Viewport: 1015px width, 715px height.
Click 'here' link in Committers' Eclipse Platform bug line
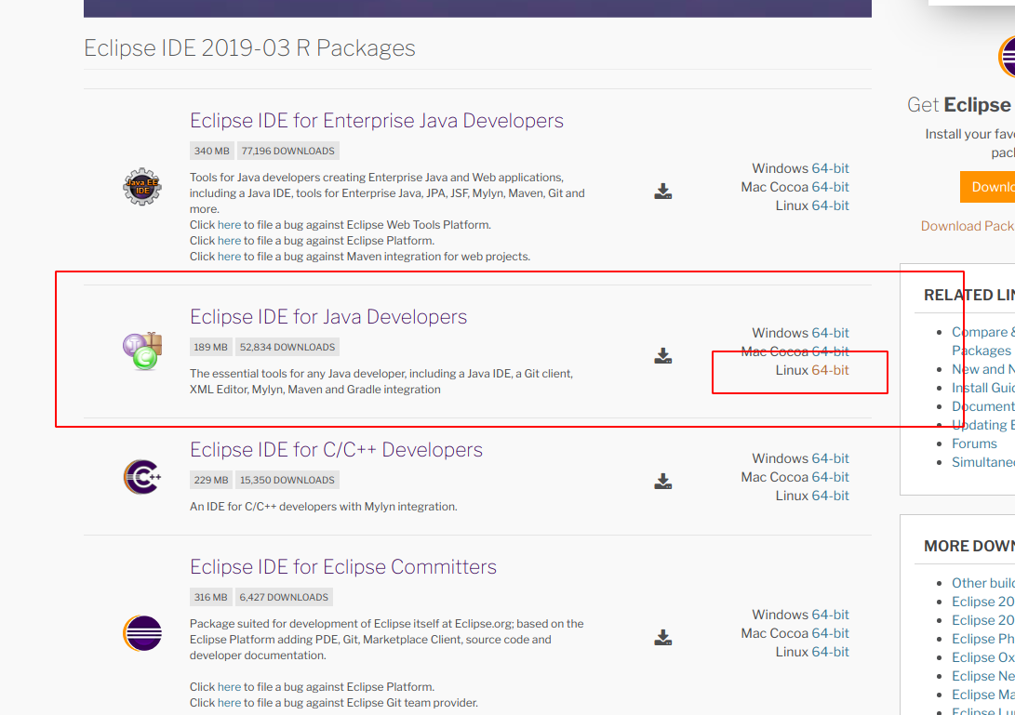229,686
